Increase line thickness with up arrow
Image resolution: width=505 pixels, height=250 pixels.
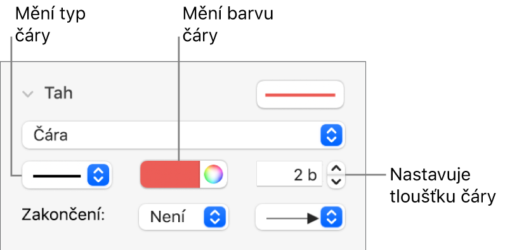(336, 168)
